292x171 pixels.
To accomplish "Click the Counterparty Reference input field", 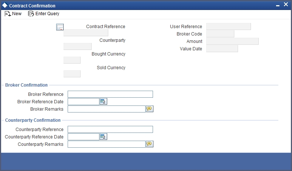I will pyautogui.click(x=110, y=130).
